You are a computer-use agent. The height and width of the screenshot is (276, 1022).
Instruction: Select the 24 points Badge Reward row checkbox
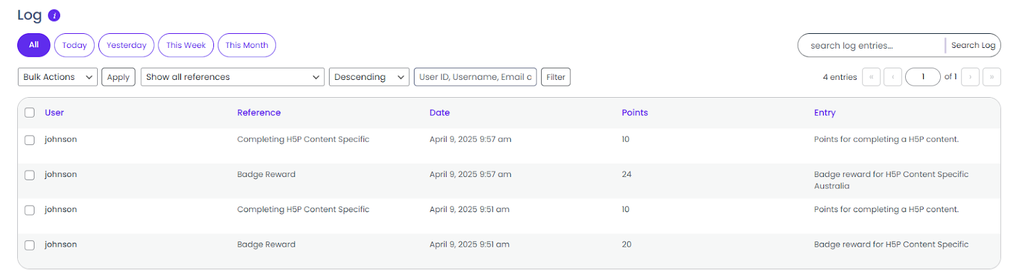pos(29,175)
